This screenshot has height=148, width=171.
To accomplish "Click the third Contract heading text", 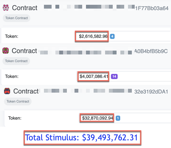I will coord(26,91).
